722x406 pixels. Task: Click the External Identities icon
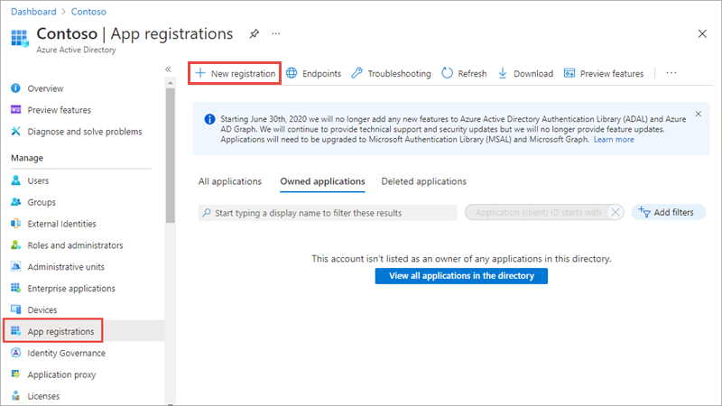tap(15, 224)
